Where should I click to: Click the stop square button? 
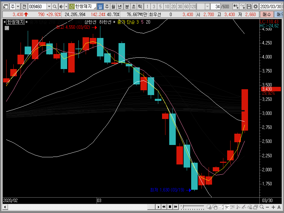coord(170,207)
